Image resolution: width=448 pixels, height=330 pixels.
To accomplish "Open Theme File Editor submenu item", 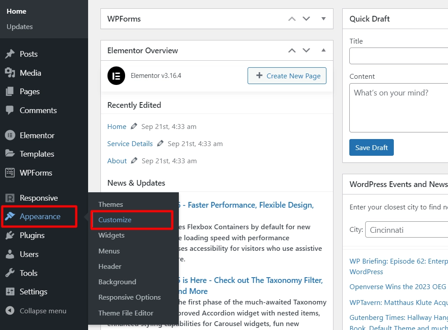I will [126, 313].
